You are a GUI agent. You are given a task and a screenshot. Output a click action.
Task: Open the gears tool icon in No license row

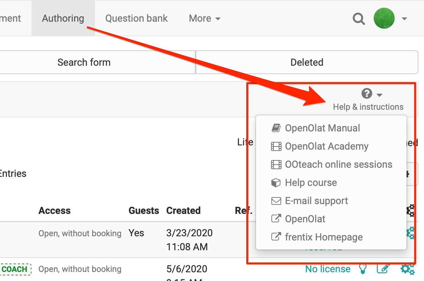click(407, 269)
